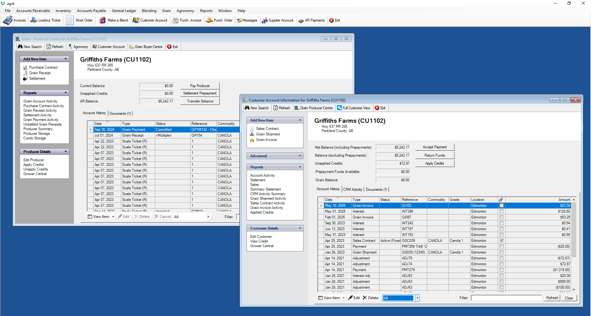The height and width of the screenshot is (316, 591).
Task: Tick the attachment checkbox for the PMT279 row
Action: [x=501, y=270]
